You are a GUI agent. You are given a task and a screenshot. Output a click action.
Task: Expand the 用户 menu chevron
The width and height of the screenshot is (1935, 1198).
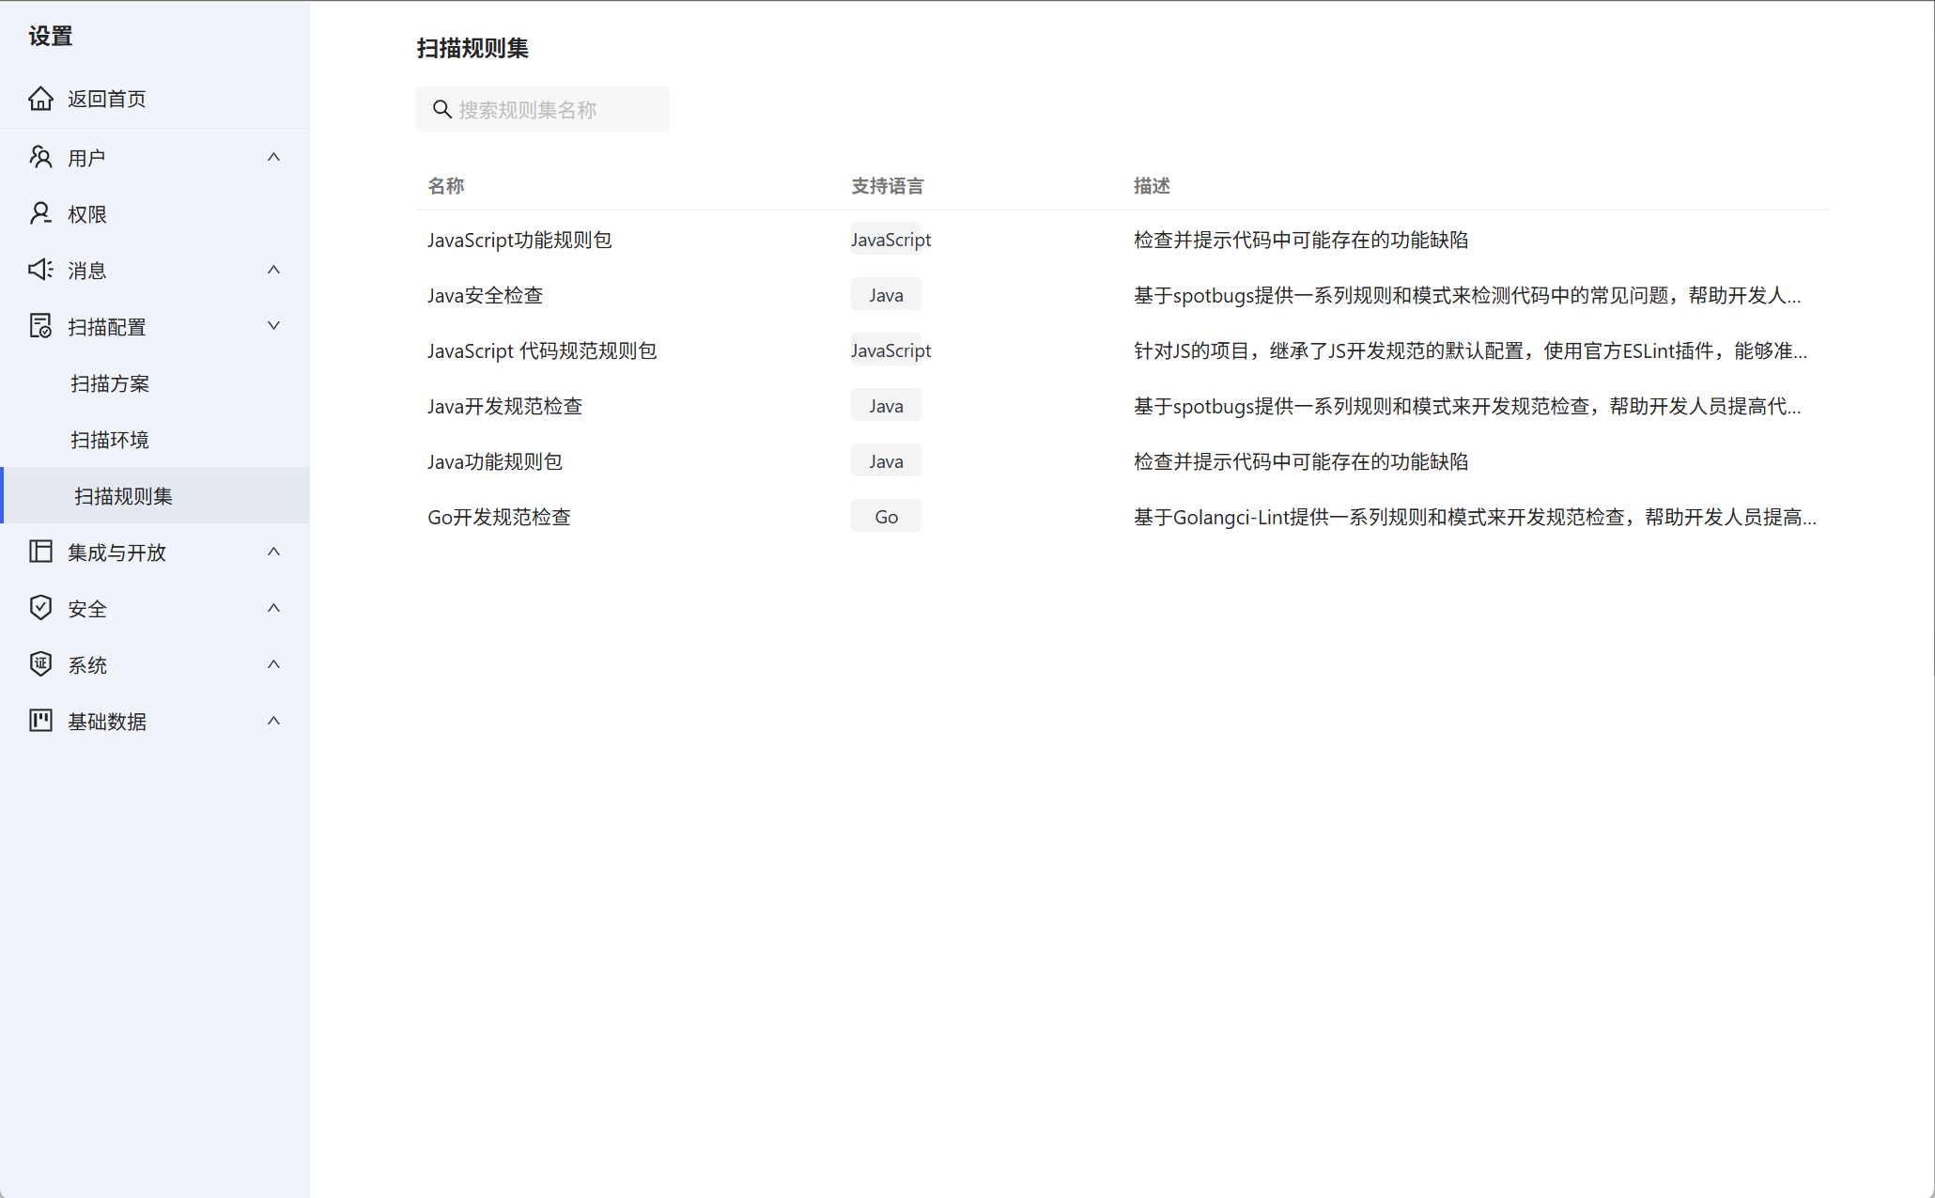pyautogui.click(x=273, y=157)
